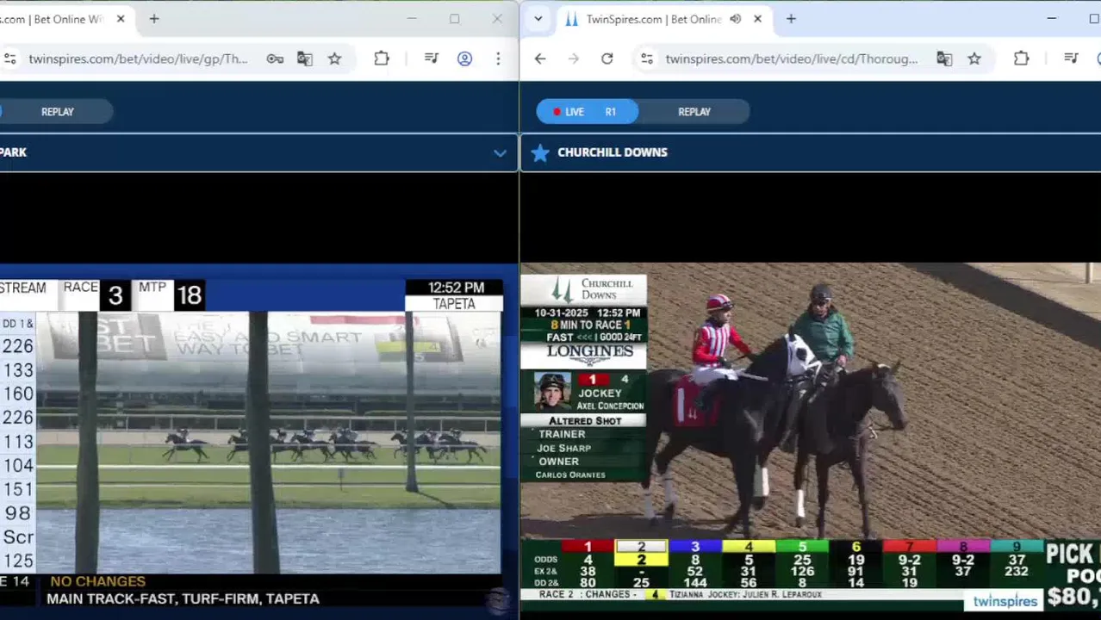Open the tab search chevron in right window
This screenshot has height=620, width=1101.
click(x=538, y=19)
